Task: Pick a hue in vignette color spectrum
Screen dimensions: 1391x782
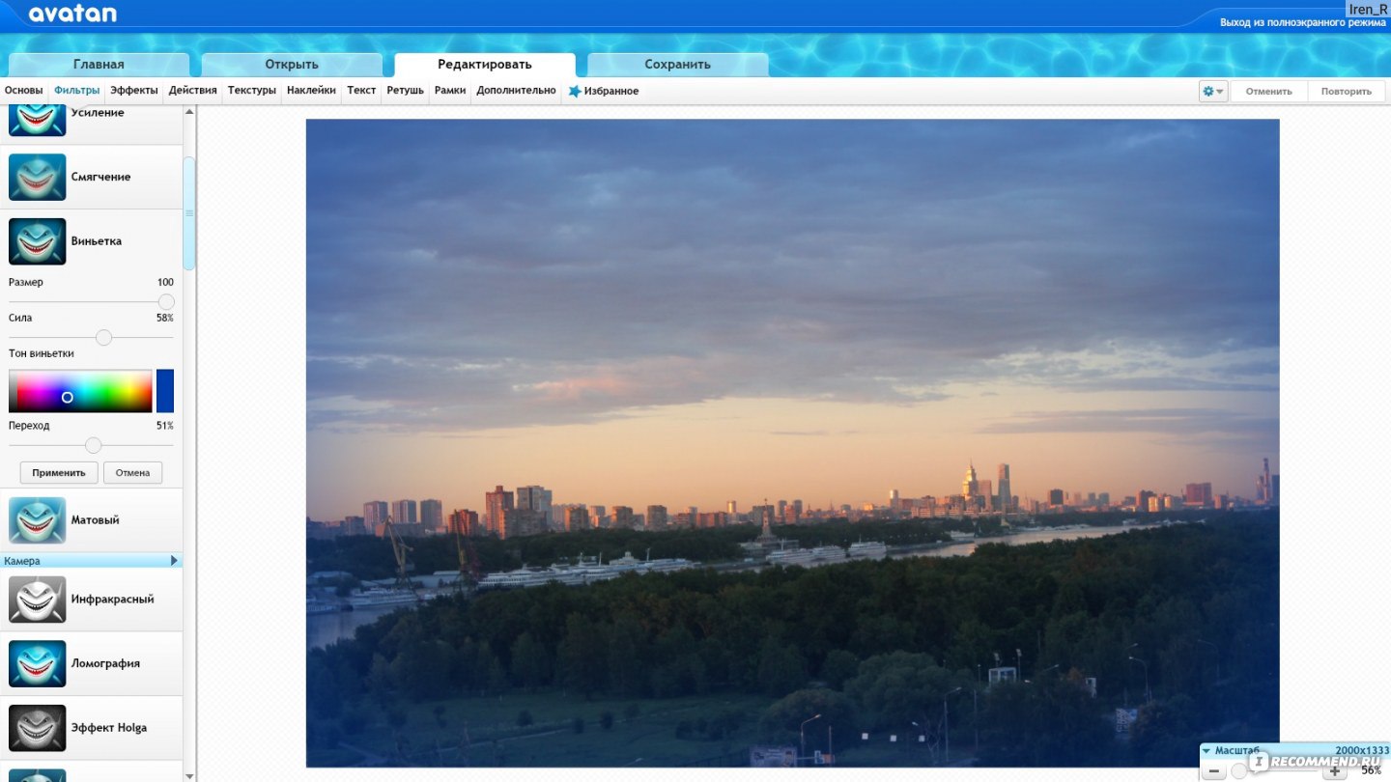Action: (x=80, y=391)
